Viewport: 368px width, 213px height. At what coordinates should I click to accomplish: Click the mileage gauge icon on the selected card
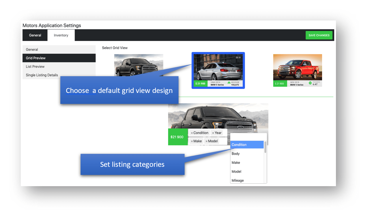230,83
